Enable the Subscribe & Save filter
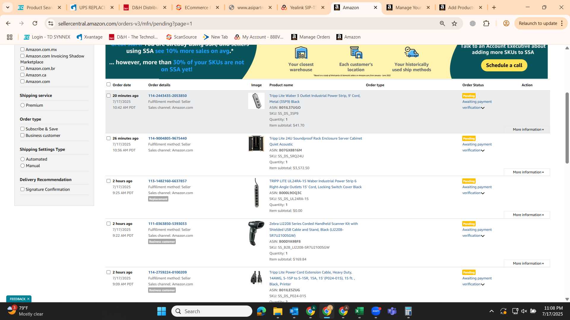The image size is (570, 320). click(x=22, y=129)
